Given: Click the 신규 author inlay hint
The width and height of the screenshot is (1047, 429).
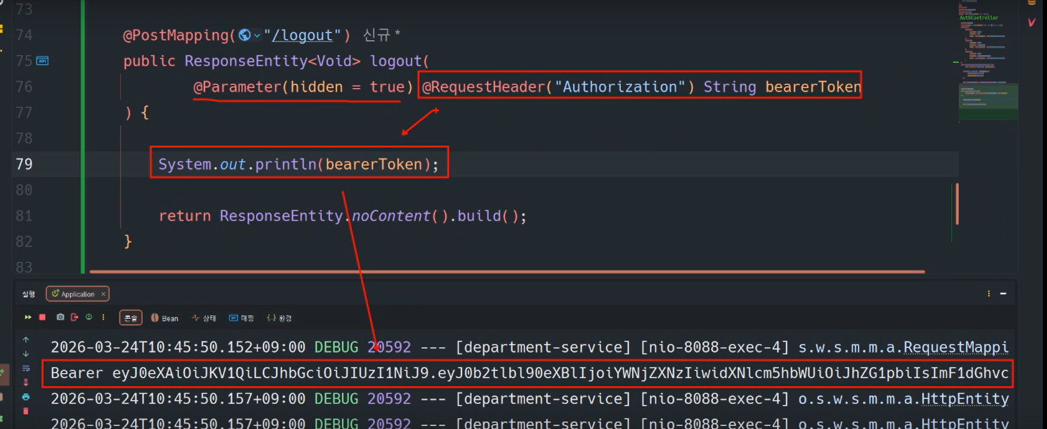Looking at the screenshot, I should point(381,35).
